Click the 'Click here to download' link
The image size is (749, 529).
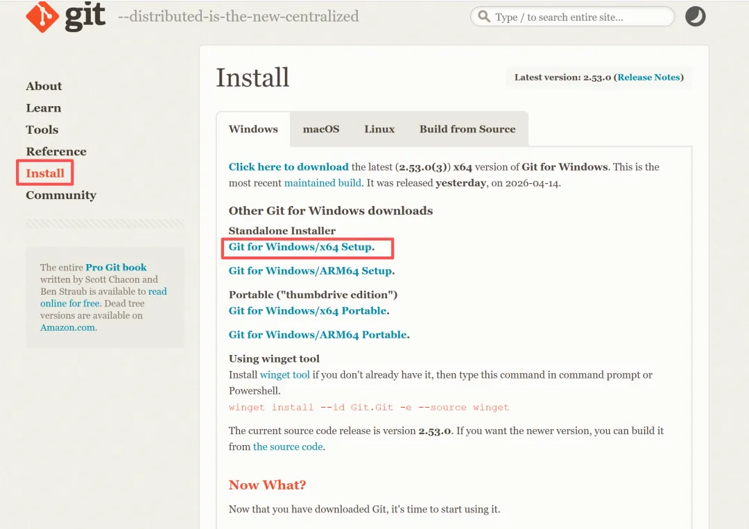[289, 166]
